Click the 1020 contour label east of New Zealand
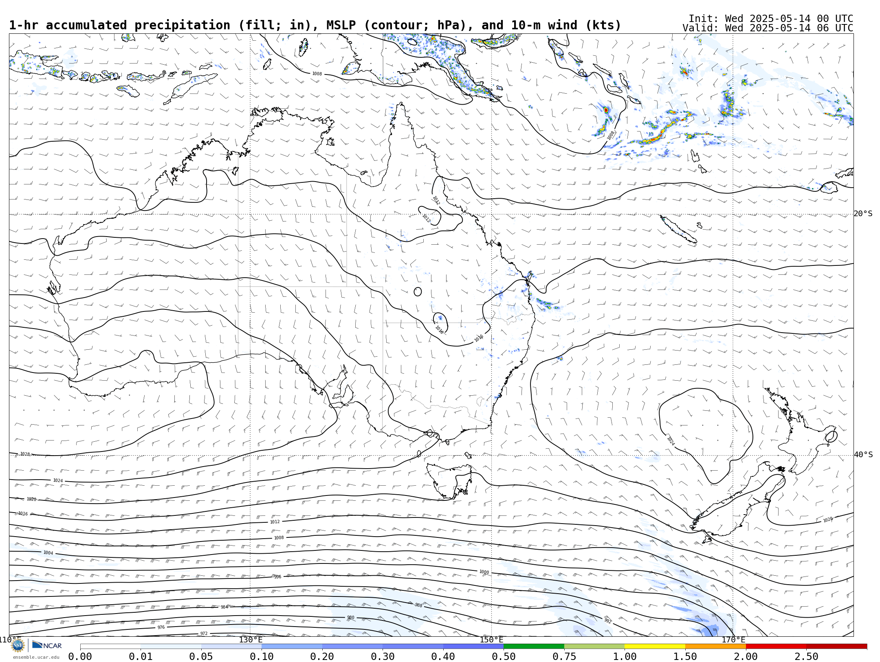This screenshot has height=662, width=880. tap(827, 520)
